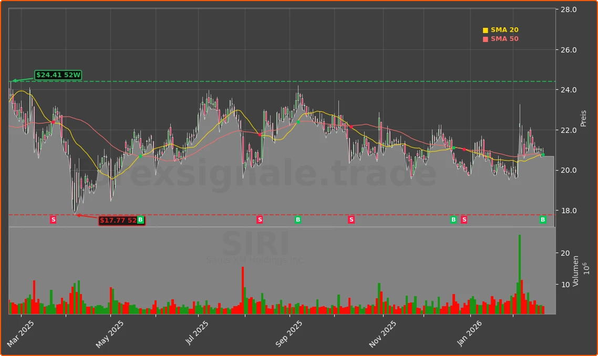Screen dimensions: 598x356
Task: Select the sell marker in mid-August 2025
Action: click(x=260, y=219)
